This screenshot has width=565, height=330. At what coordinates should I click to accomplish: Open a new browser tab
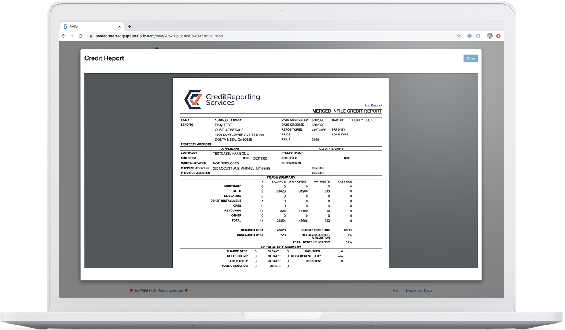pos(130,27)
